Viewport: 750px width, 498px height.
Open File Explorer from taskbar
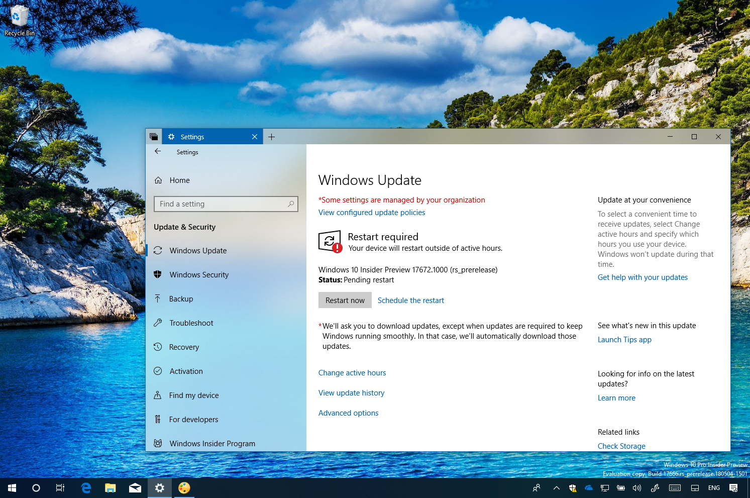(111, 488)
